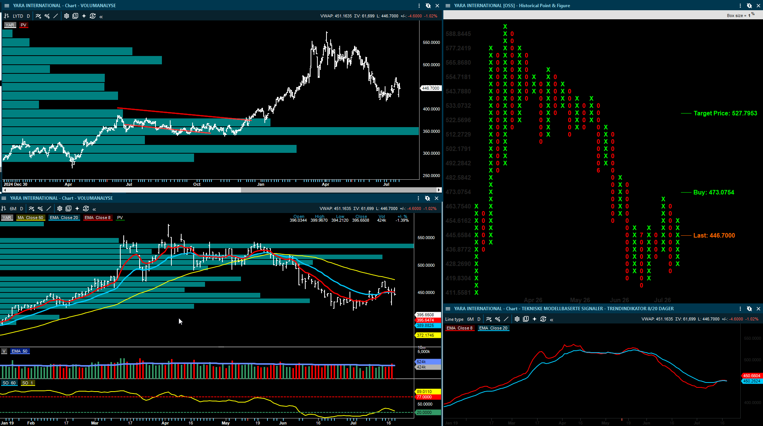Open more options dots of Point & Figure panel
Viewport: 763px width, 426px height.
point(740,6)
